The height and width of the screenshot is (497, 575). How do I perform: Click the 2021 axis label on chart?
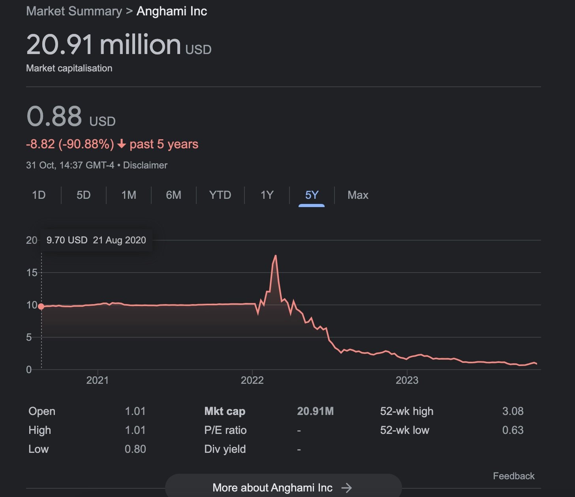point(98,380)
